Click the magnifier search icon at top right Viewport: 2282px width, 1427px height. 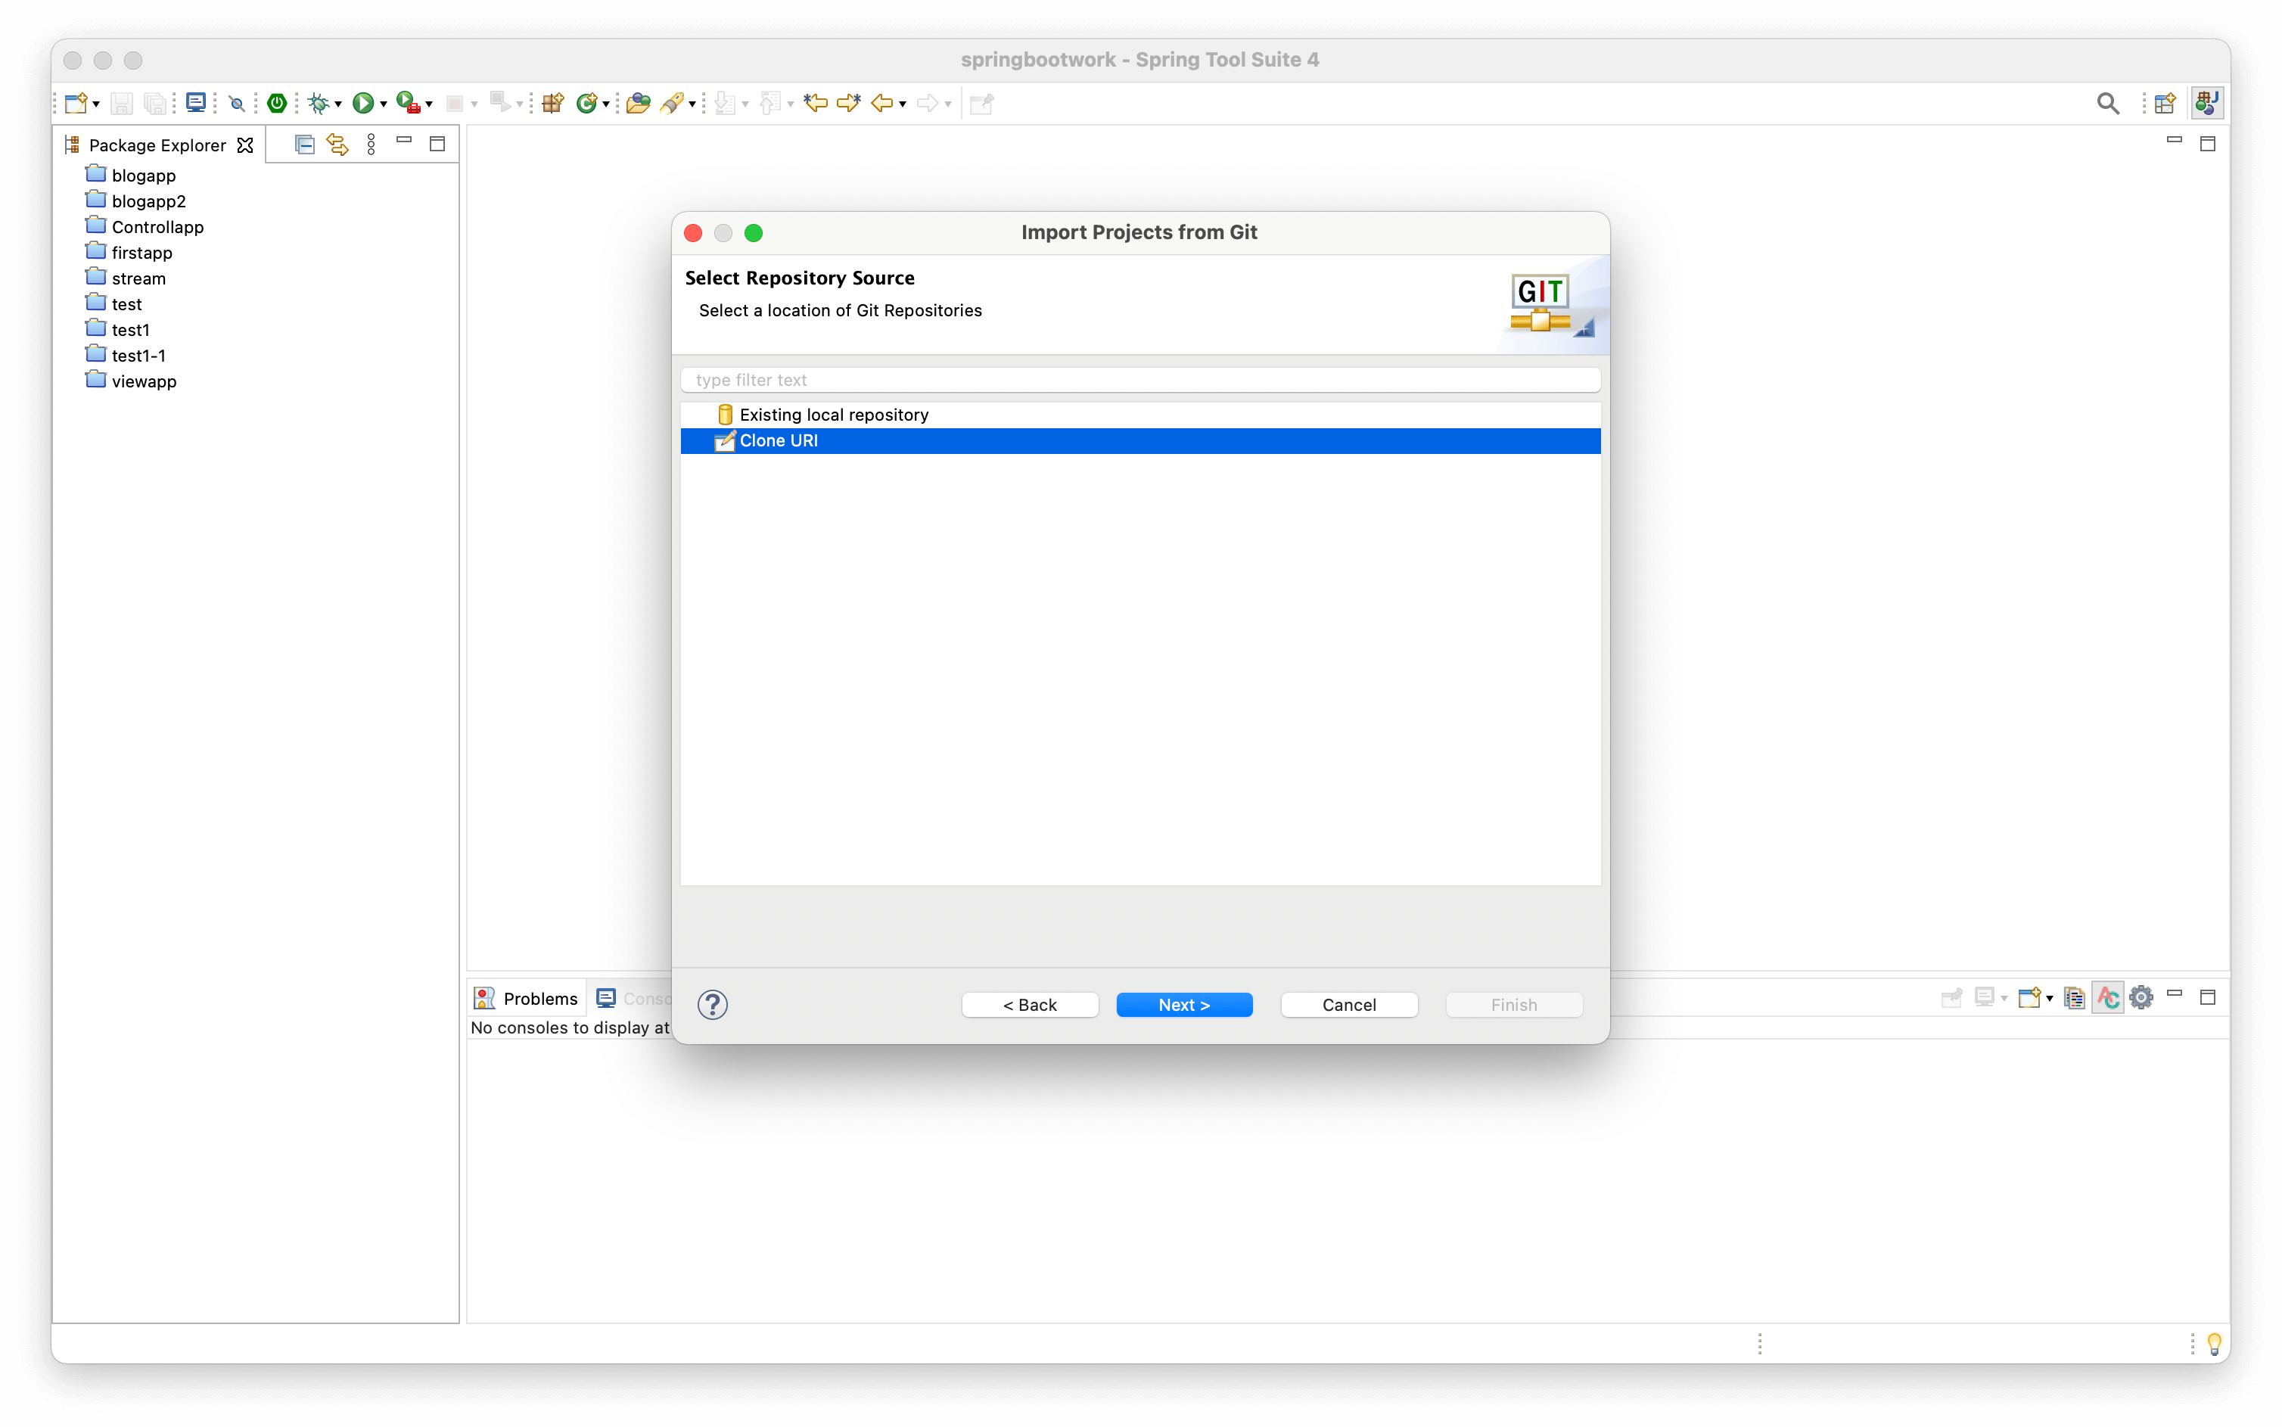(x=2107, y=103)
